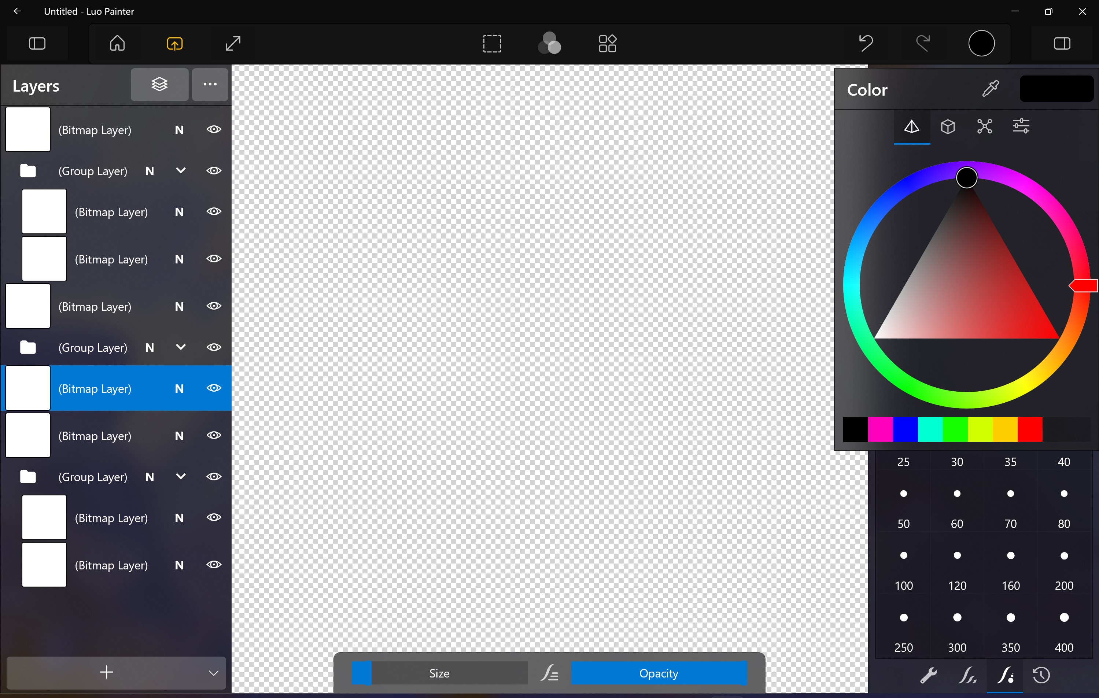Open the color eyedropper tool

991,89
